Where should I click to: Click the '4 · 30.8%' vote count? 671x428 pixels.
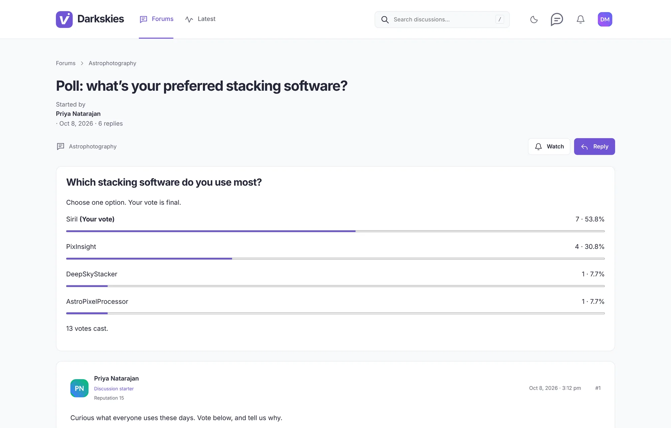(x=589, y=246)
